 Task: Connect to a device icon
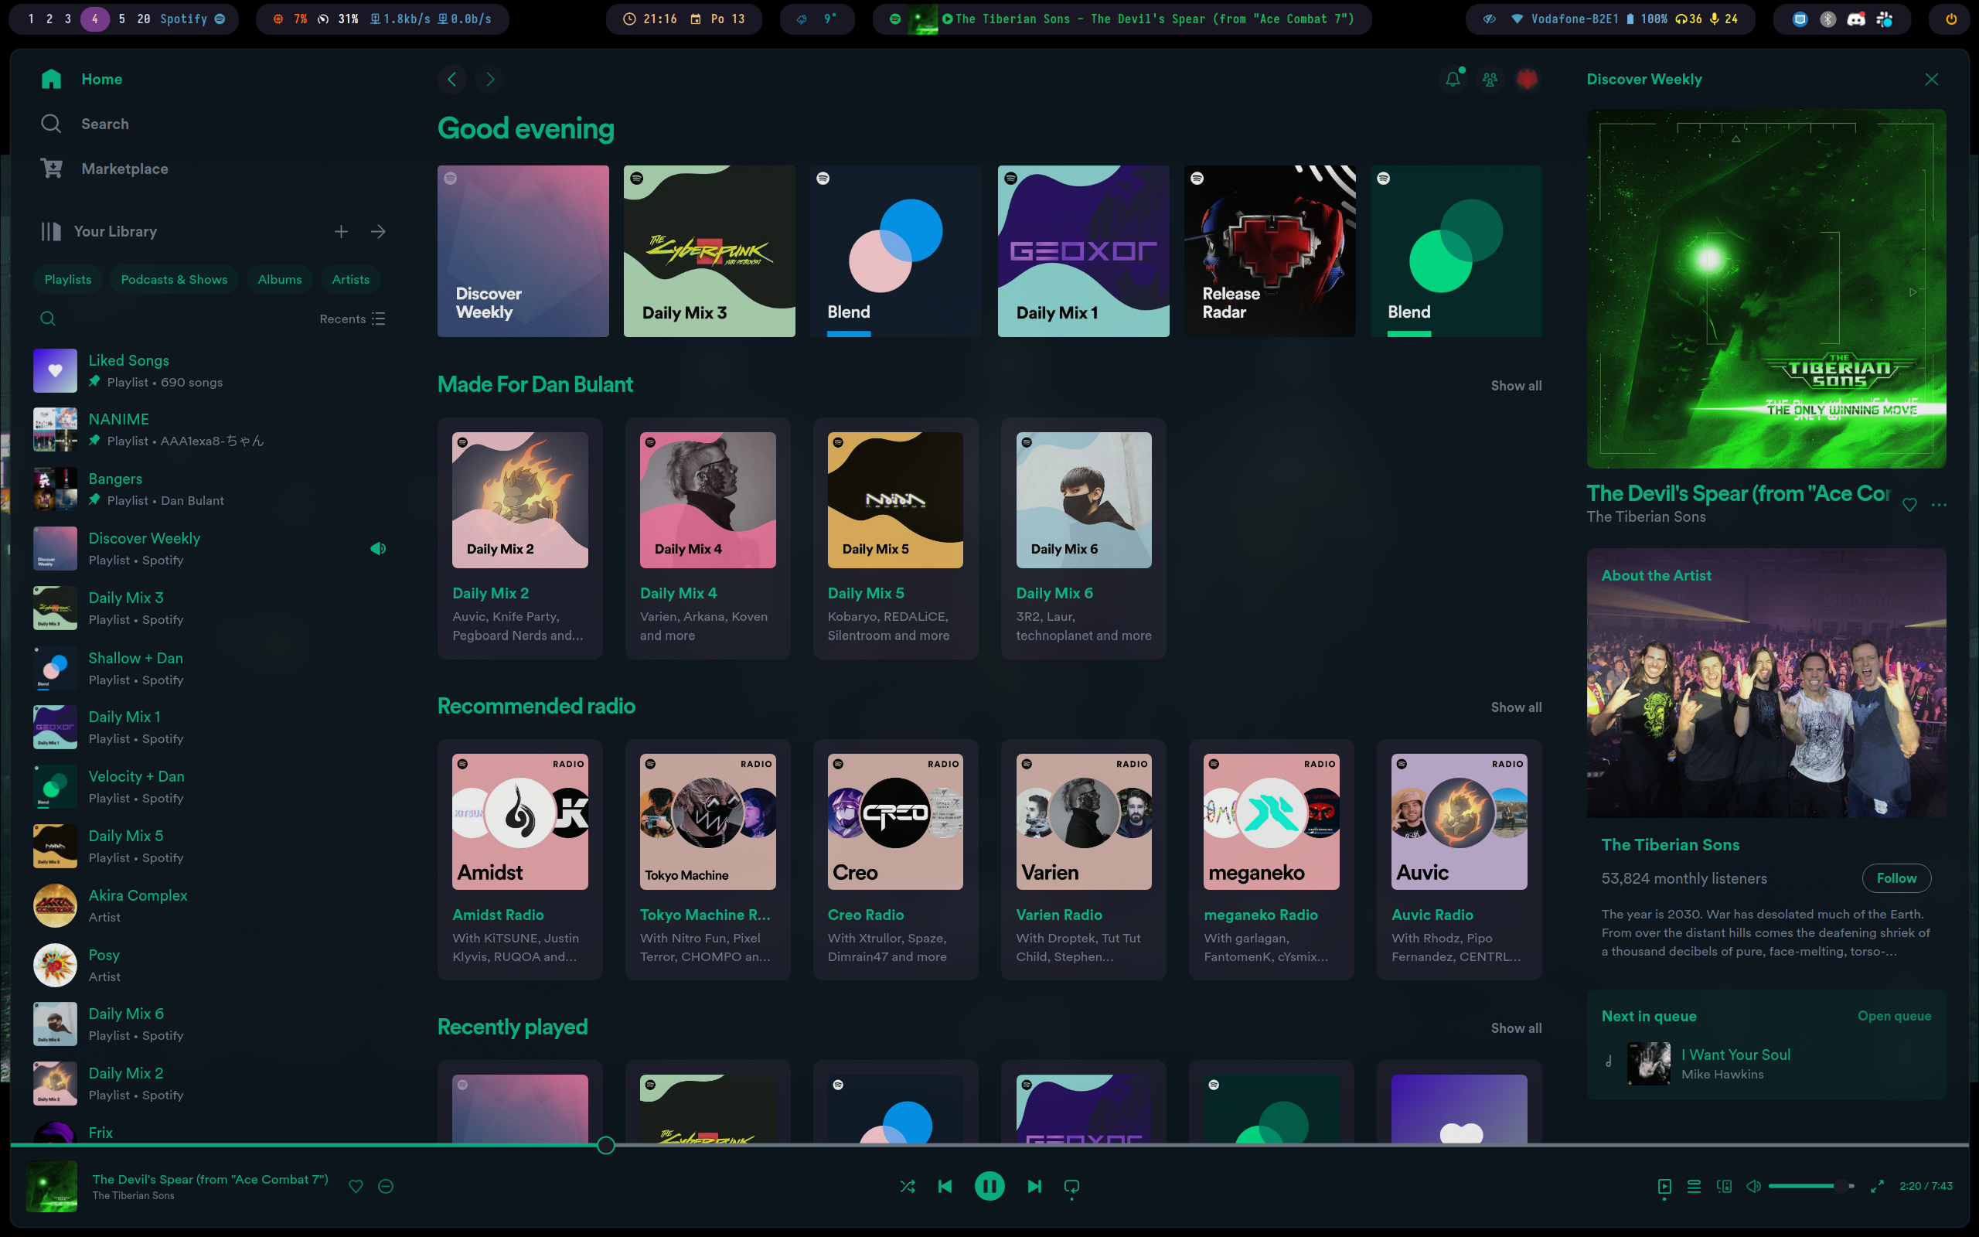tap(1724, 1186)
